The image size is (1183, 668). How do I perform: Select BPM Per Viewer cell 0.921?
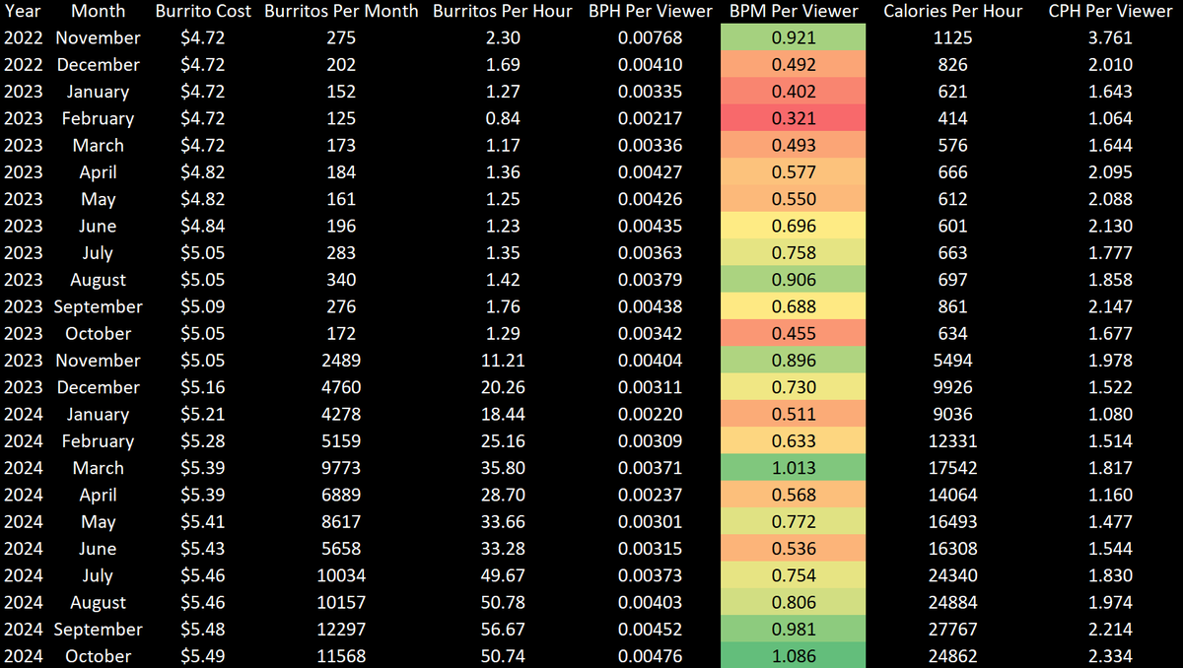tap(794, 38)
